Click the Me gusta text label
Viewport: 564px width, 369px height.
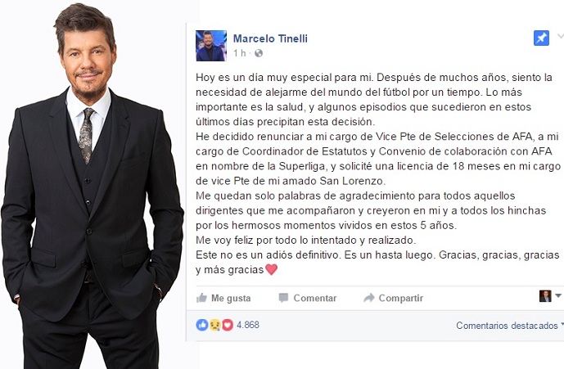coord(231,298)
